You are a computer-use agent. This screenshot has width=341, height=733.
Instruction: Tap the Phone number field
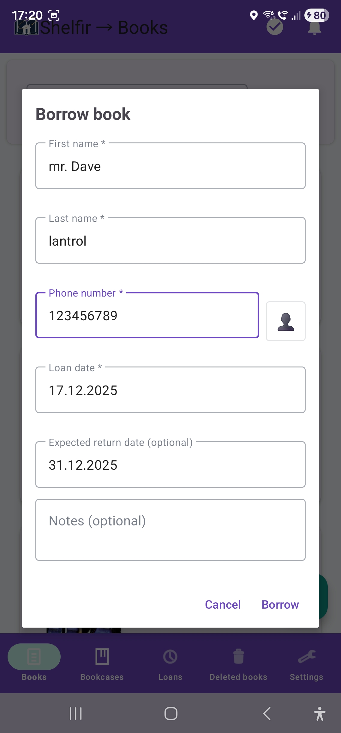pos(147,316)
